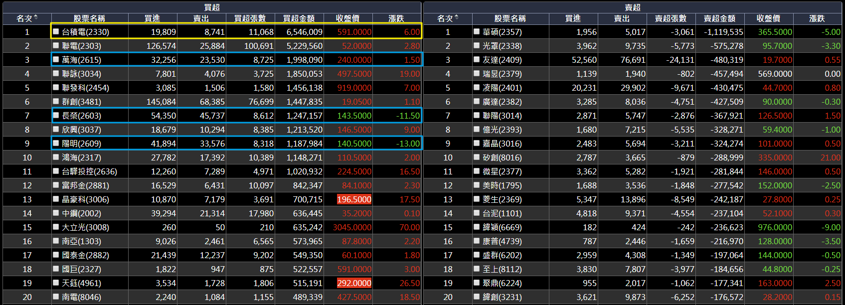This screenshot has height=305, width=845.
Task: Open stock 聯陽(3014)
Action: point(502,116)
